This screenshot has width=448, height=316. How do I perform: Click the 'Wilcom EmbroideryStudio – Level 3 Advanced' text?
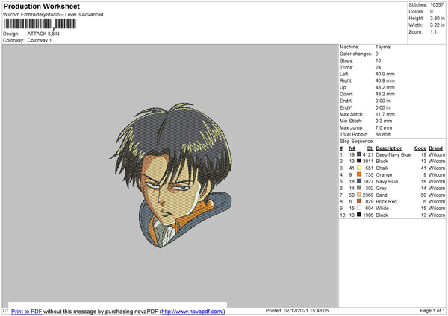tap(53, 15)
